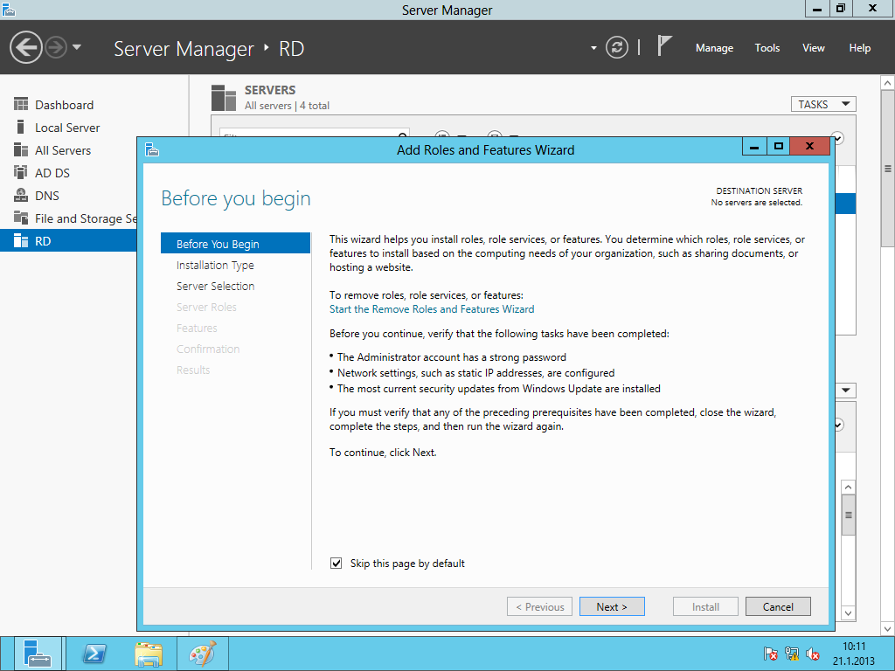Open the notifications flag icon

[665, 46]
